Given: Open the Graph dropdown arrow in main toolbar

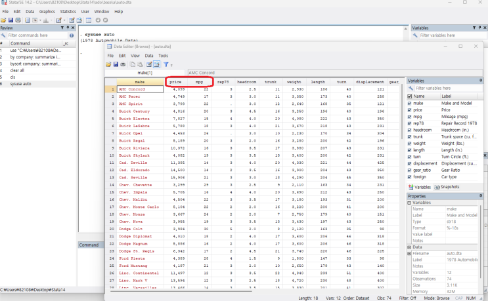Looking at the screenshot, I should 50,20.
